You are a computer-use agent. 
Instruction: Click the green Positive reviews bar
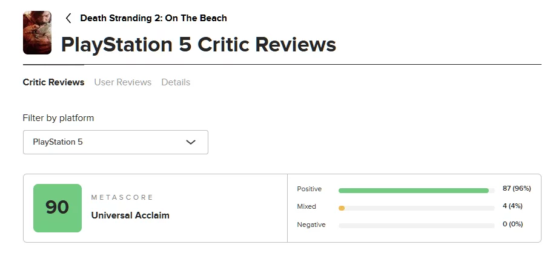pos(413,191)
